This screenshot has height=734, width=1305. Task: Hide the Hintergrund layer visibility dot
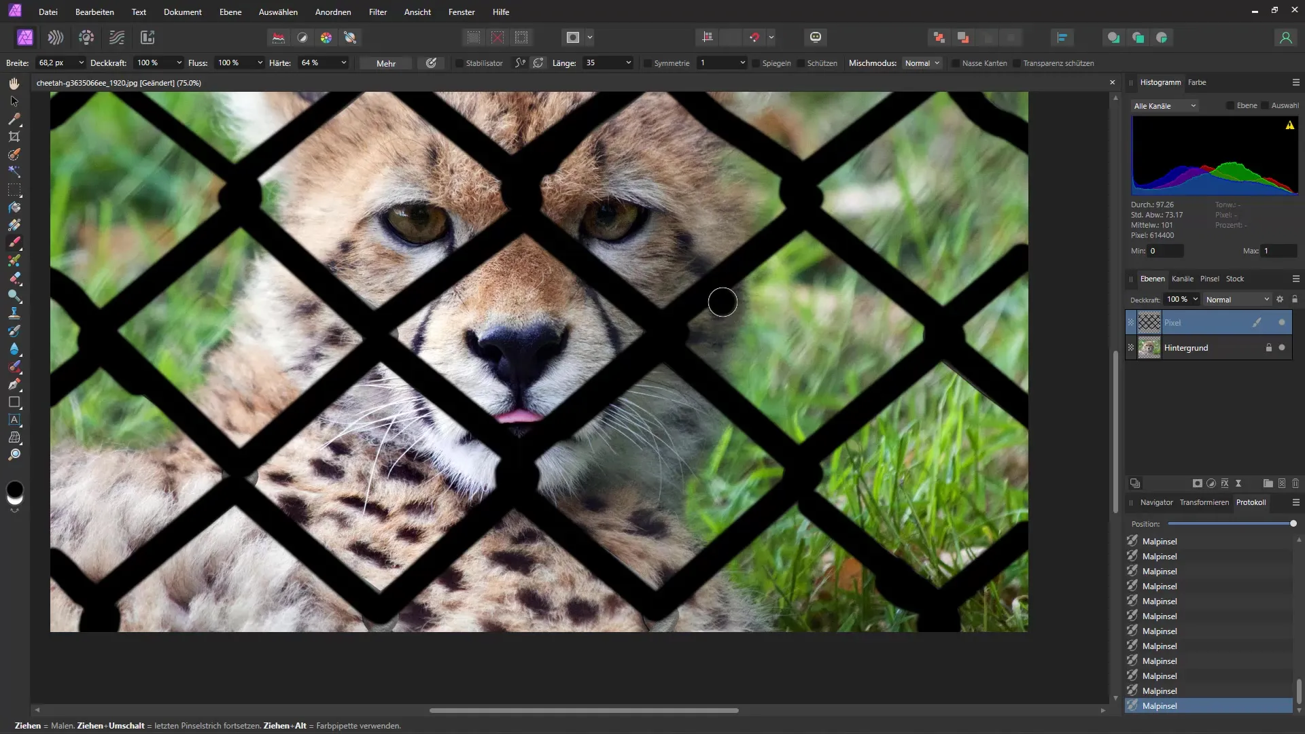tap(1282, 347)
